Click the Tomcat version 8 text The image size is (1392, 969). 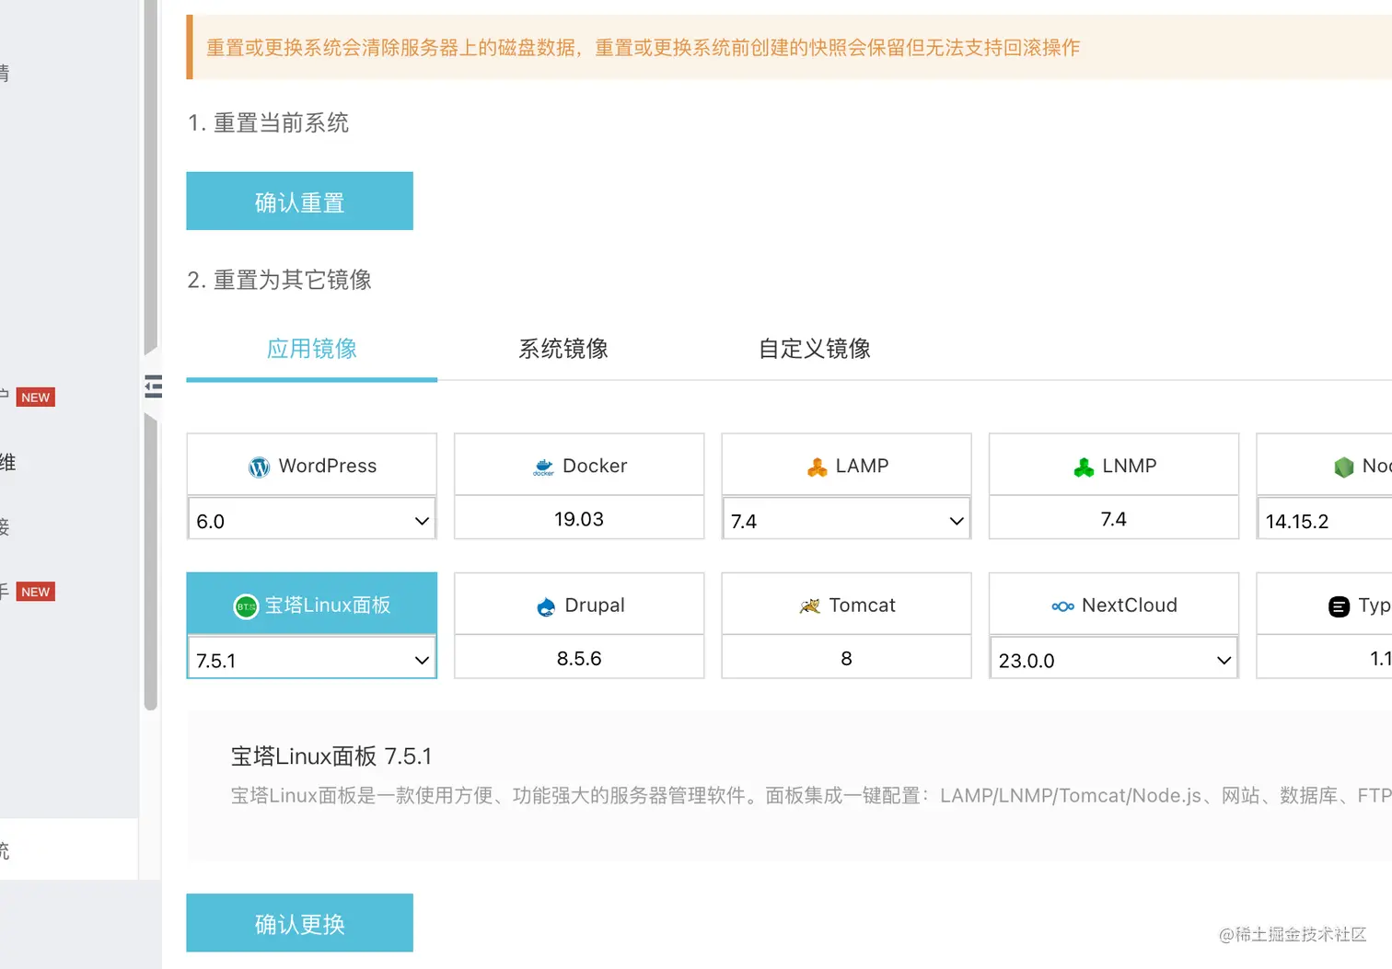coord(847,658)
